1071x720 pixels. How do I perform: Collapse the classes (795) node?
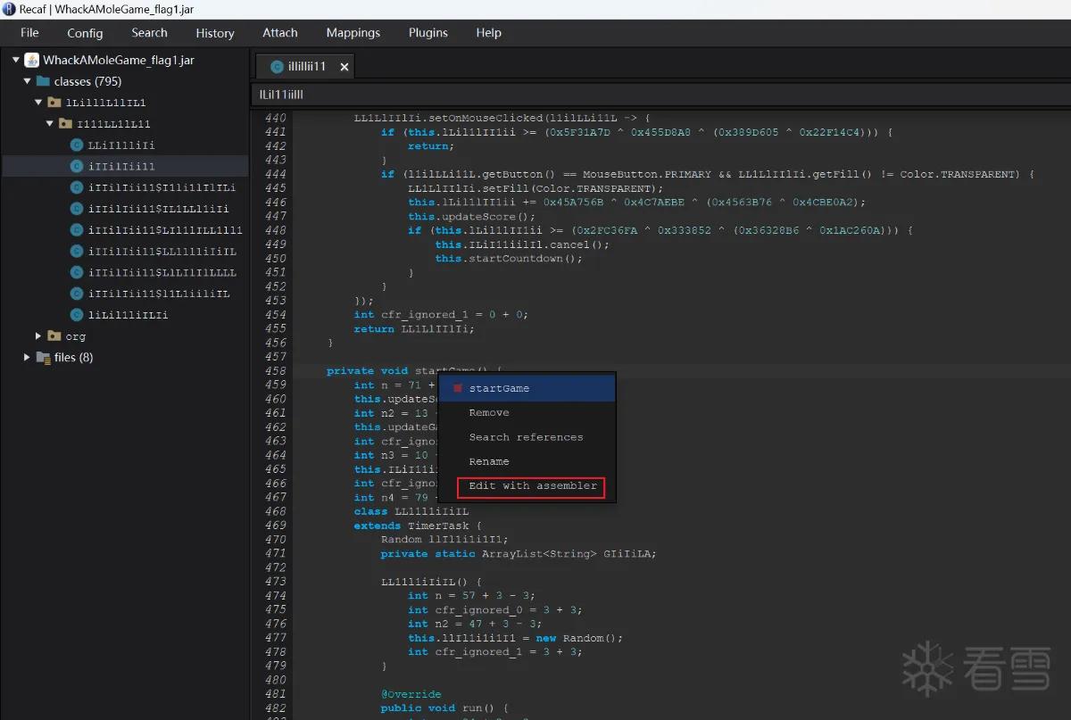pos(27,81)
